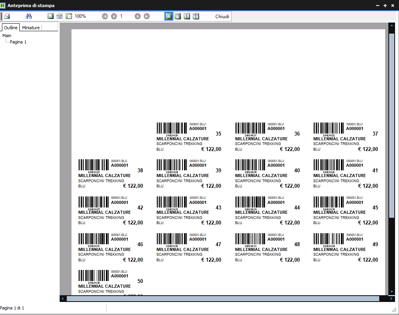Click status bar text Pagina 1 di 1
Viewport: 399px width, 315px height.
12,308
